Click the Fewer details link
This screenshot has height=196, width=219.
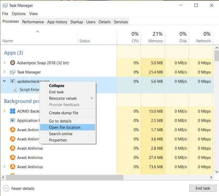click(23, 188)
